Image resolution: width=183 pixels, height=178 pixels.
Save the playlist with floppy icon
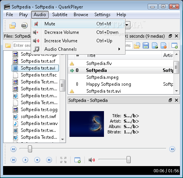146,45
